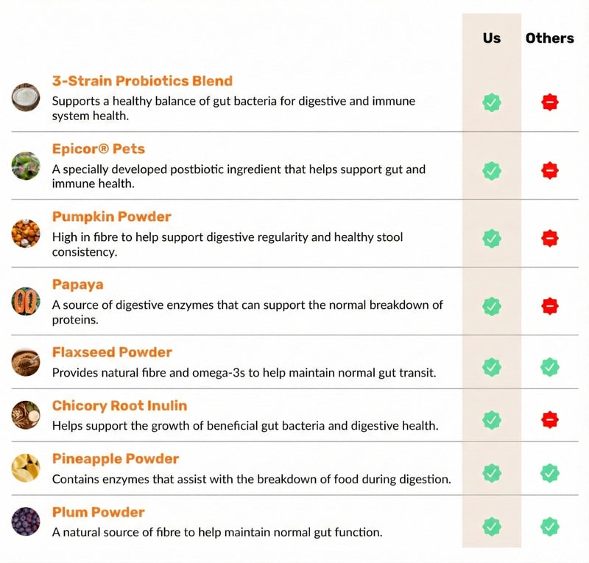Click the 3-Strain Probiotics Blend ingredient image

point(25,97)
